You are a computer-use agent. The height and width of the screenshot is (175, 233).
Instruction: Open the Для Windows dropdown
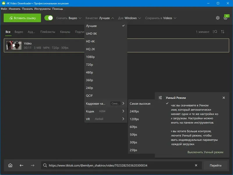[129, 18]
